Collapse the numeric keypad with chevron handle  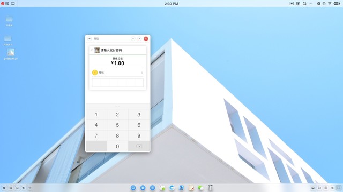click(117, 106)
